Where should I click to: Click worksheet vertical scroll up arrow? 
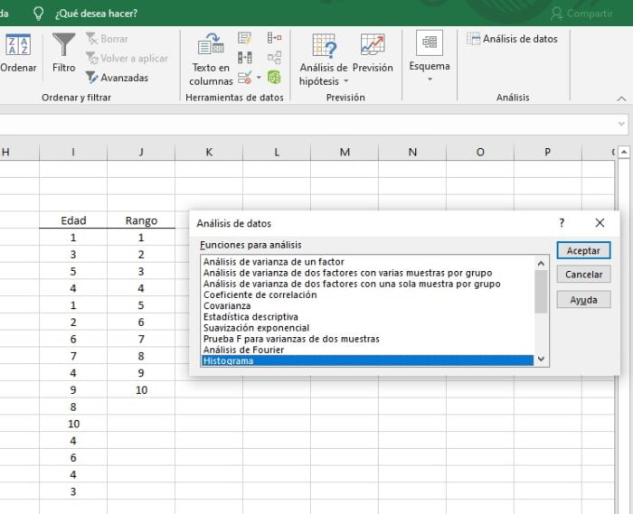pyautogui.click(x=624, y=152)
